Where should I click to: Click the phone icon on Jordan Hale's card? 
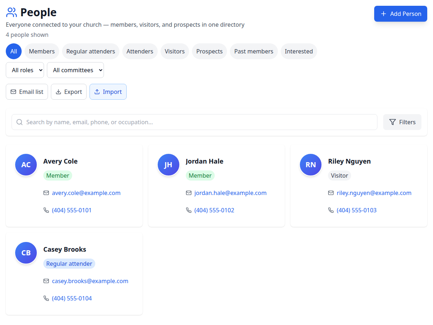[189, 210]
